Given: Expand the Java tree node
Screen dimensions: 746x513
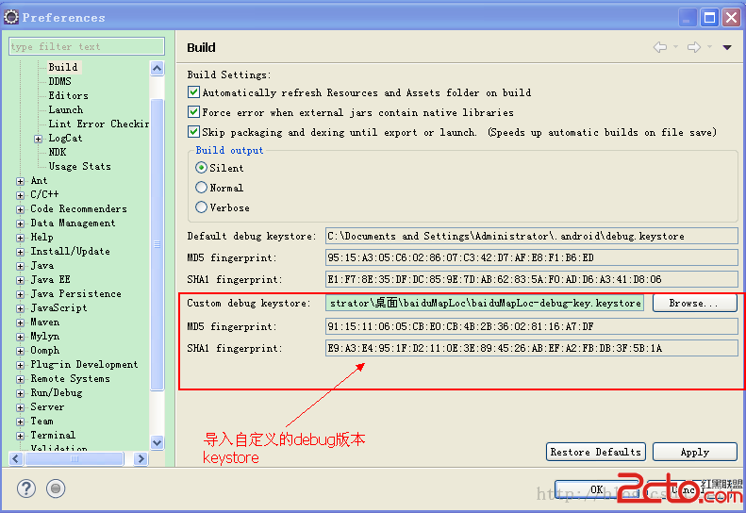Looking at the screenshot, I should tap(20, 266).
